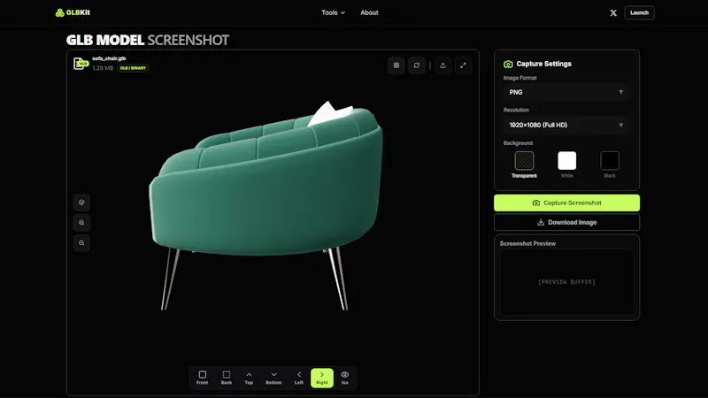Toggle the grid in the viewer
This screenshot has width=708, height=398.
pyautogui.click(x=396, y=65)
